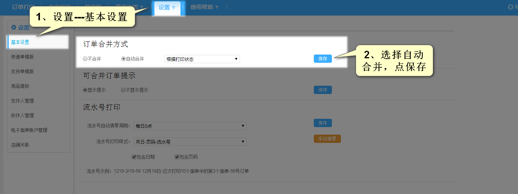Image resolution: width=518 pixels, height=194 pixels.
Task: Open the 设置 menu in top navigation
Action: 167,8
